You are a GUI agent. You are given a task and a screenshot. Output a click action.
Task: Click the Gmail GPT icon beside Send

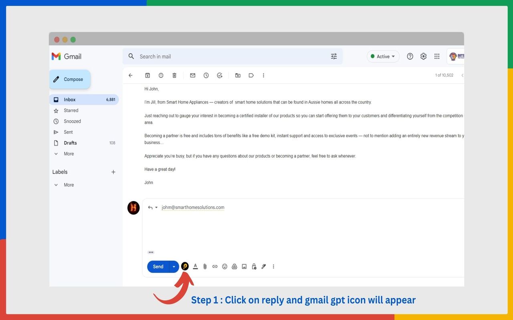185,266
